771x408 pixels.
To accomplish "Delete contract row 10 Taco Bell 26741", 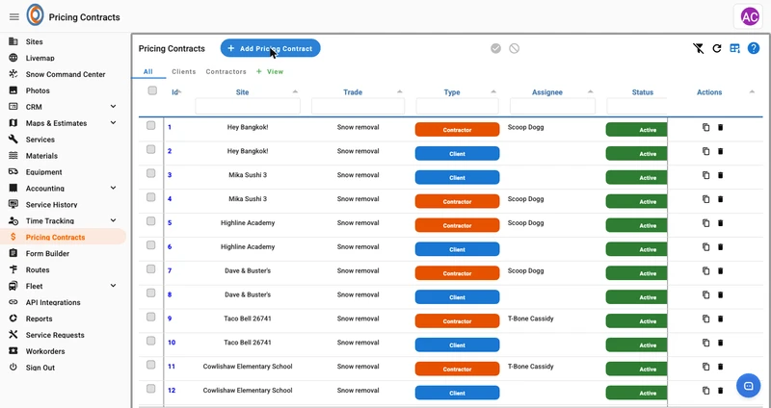I will pyautogui.click(x=720, y=343).
